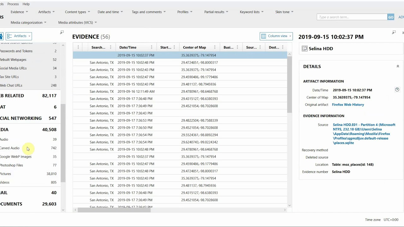Viewport: 404px width, 227px height.
Task: Select Videos artifact with 805 items
Action: click(28, 182)
